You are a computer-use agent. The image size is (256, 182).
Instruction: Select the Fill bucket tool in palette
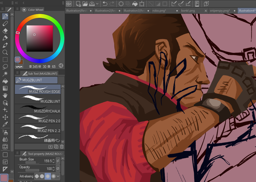pyautogui.click(x=5, y=81)
